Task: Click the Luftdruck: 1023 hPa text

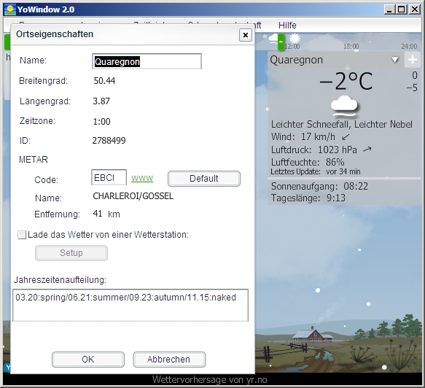Action: (x=314, y=150)
